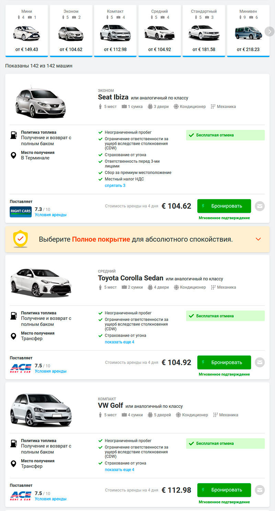Collapse Seat Ibiza features with 'спрятать 3'
This screenshot has width=275, height=511.
115,185
